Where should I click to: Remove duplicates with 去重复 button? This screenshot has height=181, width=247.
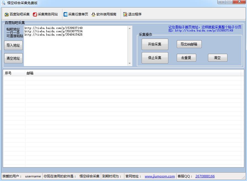186,58
